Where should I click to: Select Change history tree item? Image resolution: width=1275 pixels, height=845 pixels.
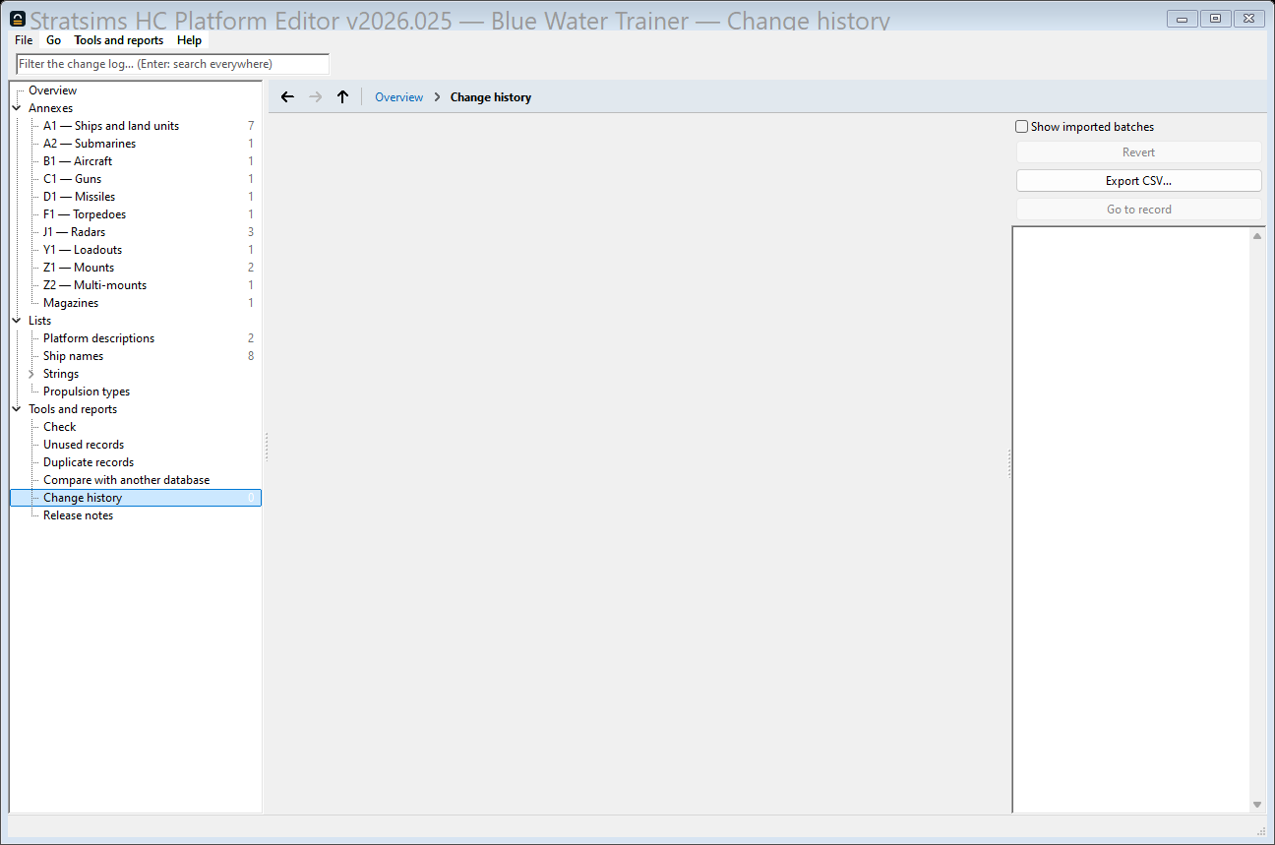pyautogui.click(x=136, y=498)
